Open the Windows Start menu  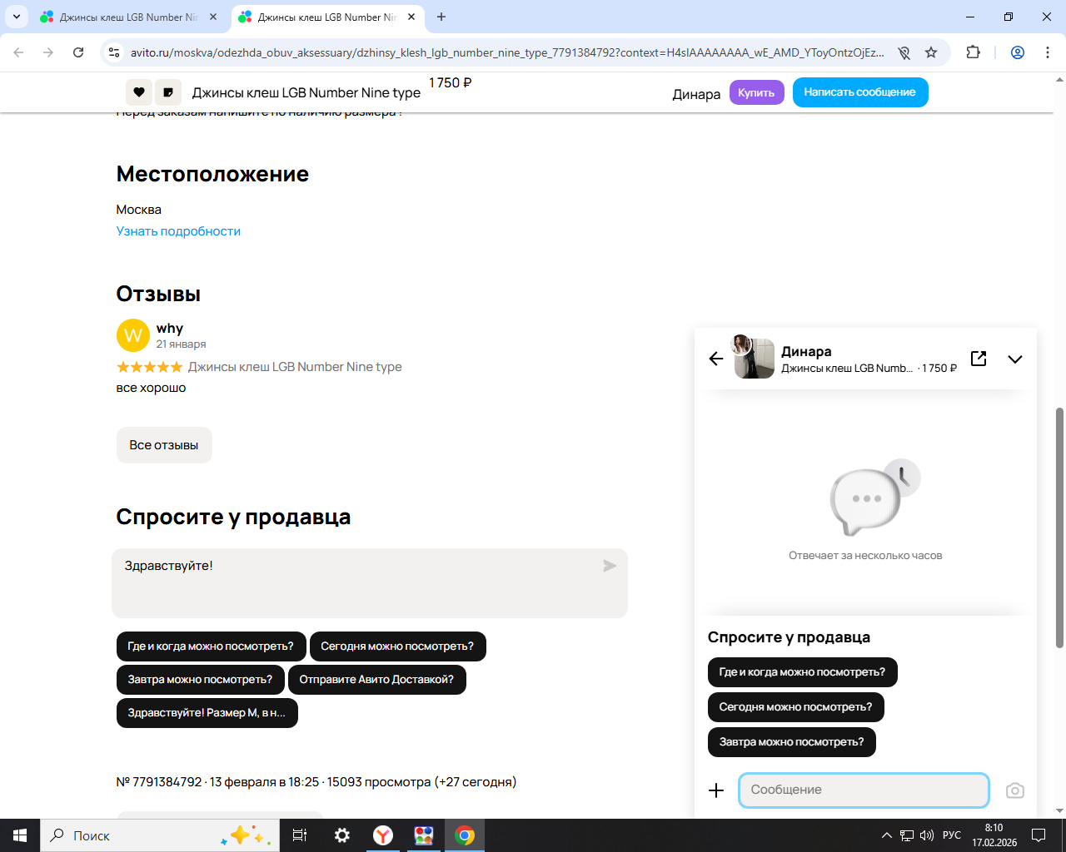coord(20,835)
